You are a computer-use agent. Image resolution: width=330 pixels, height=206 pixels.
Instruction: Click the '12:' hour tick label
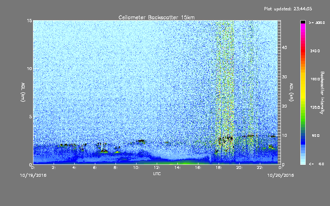(x=157, y=168)
